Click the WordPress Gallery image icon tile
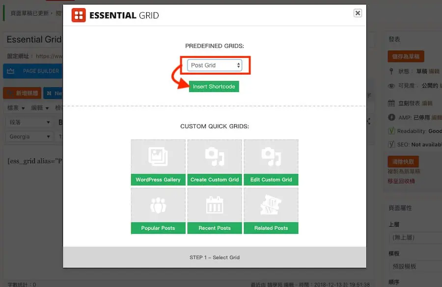The image size is (442, 287). coord(158,157)
